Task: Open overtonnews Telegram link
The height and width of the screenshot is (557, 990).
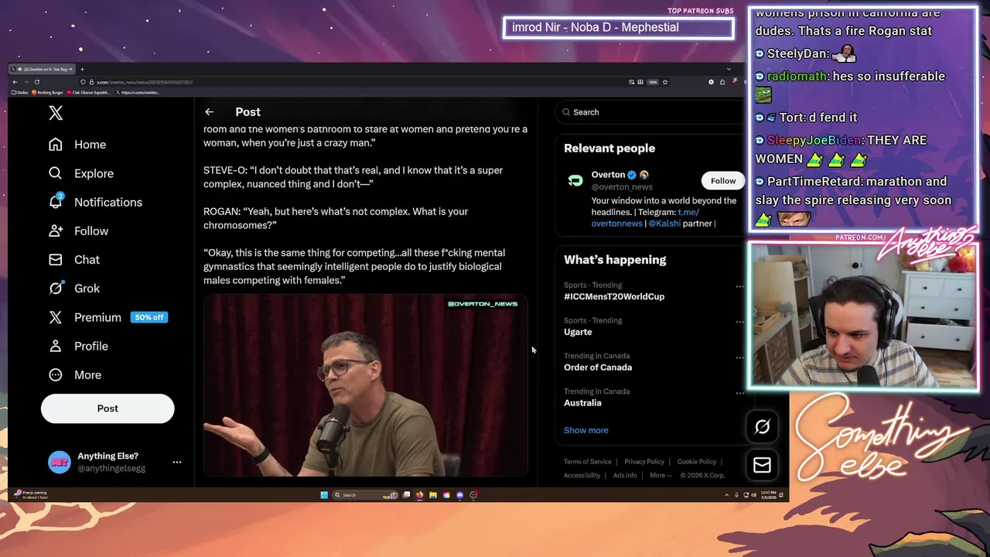Action: pos(616,223)
